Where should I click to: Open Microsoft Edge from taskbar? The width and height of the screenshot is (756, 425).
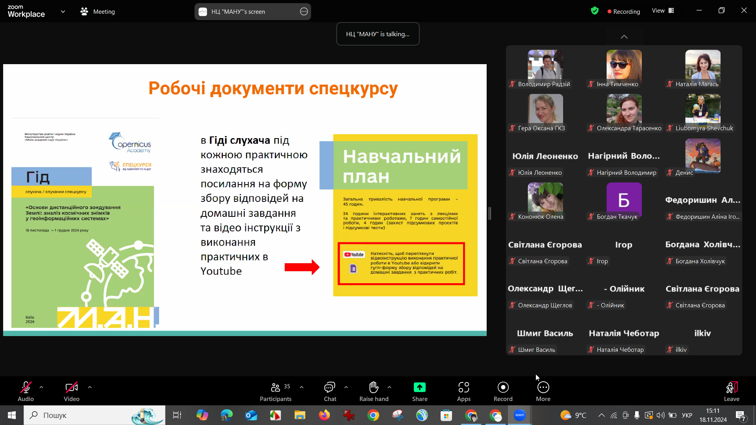pos(226,415)
